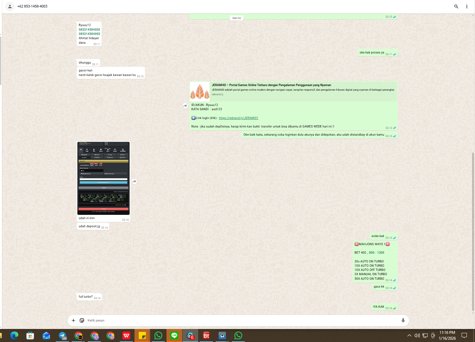Viewport: 475px width, 342px height.
Task: Click the 'Hari Ini' date label
Action: pyautogui.click(x=237, y=18)
